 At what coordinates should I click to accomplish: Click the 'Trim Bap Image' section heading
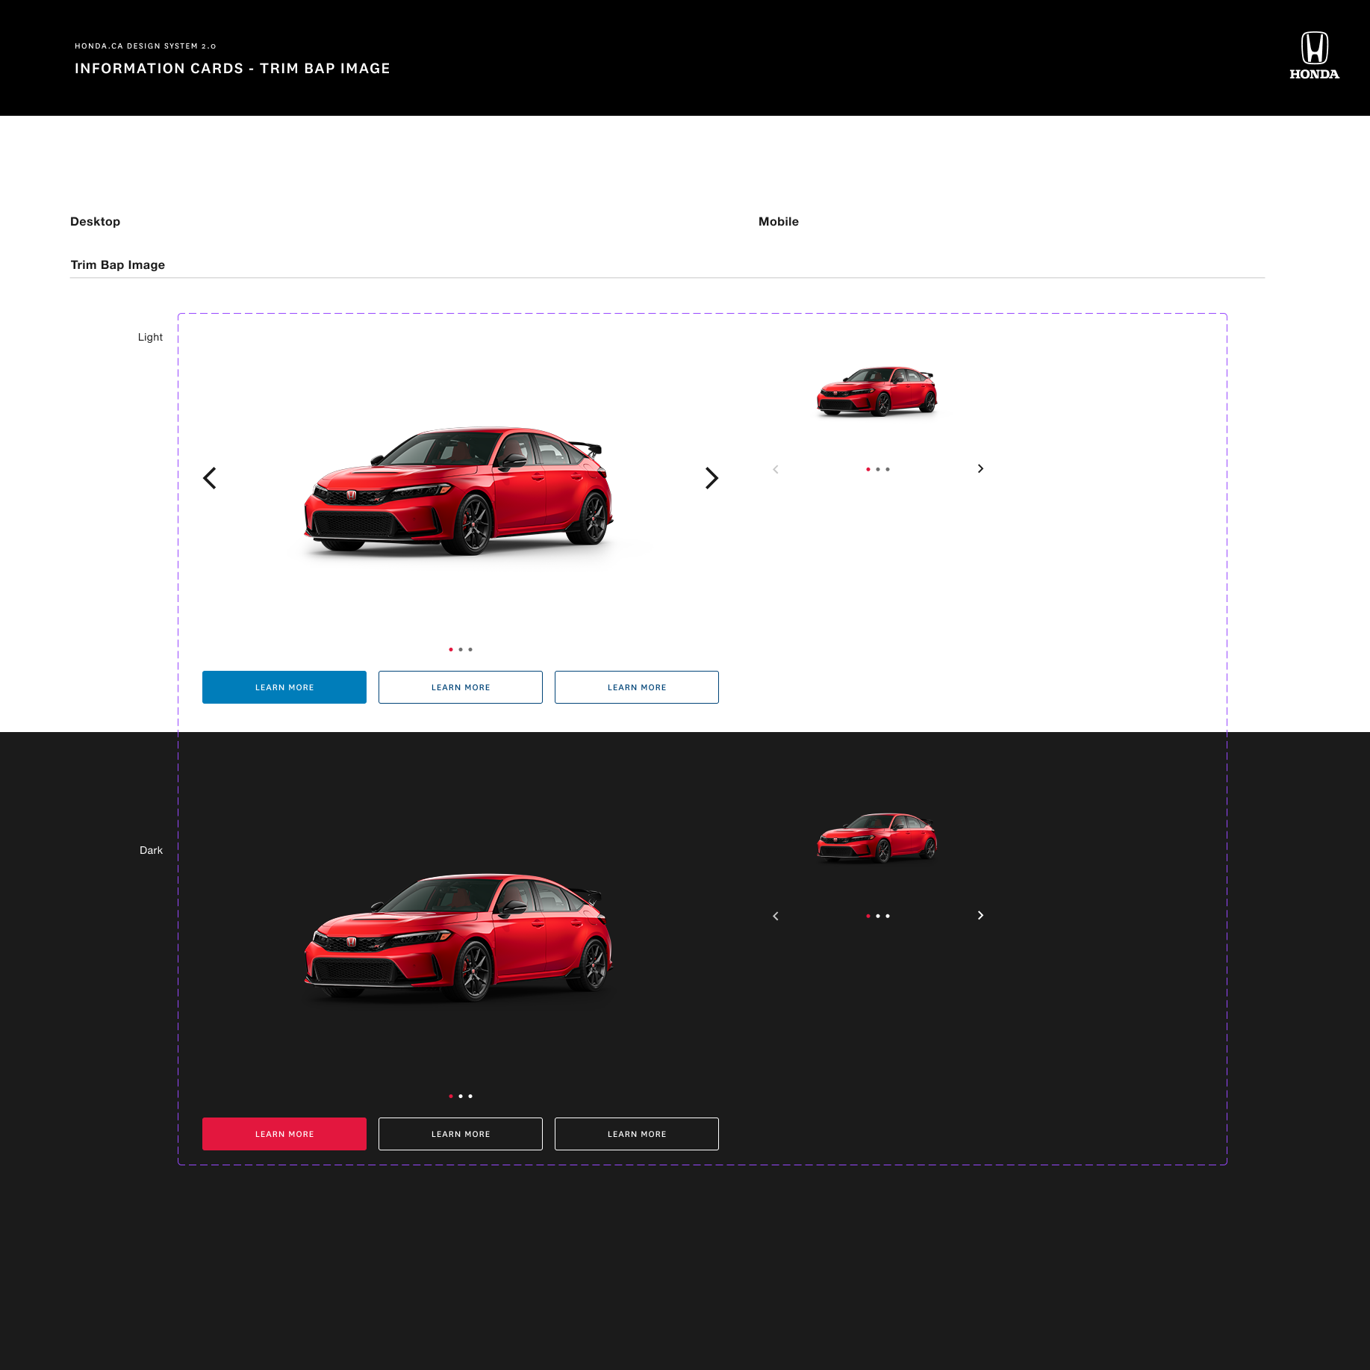[x=118, y=265]
